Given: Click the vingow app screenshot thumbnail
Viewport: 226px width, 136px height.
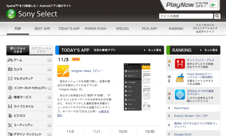Looking at the screenshot, I should click(x=137, y=87).
